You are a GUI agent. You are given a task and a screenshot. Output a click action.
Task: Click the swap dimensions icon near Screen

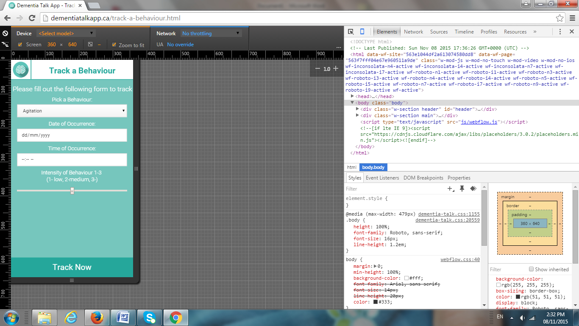point(90,44)
